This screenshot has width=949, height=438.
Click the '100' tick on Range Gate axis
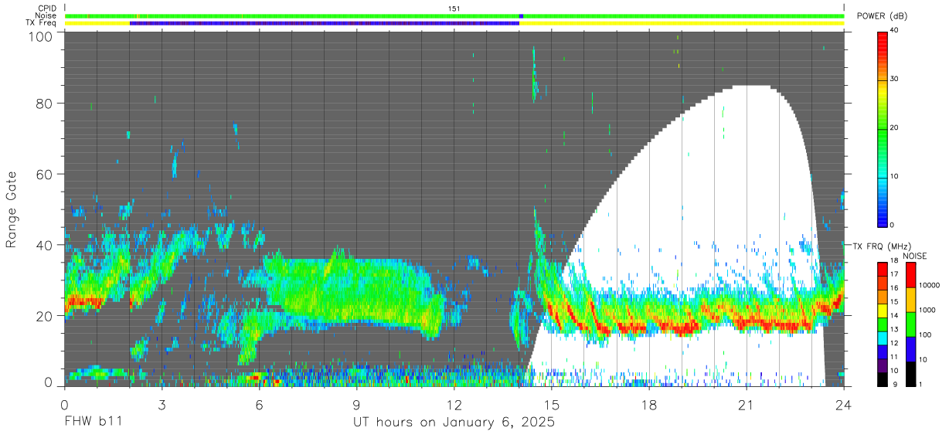tap(40, 37)
